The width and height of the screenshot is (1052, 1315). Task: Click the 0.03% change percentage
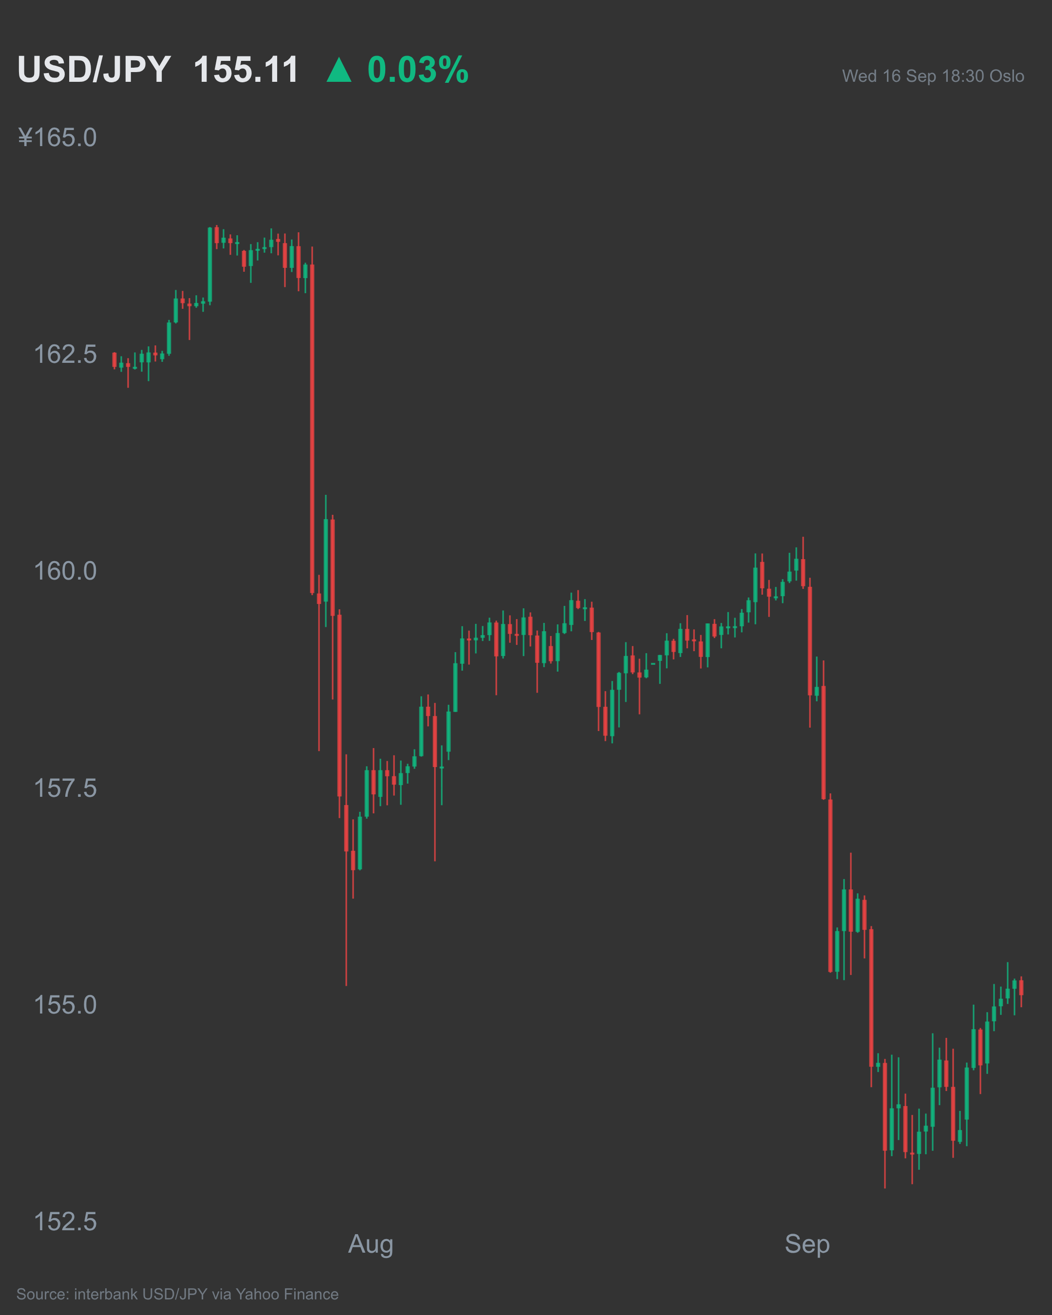click(418, 70)
